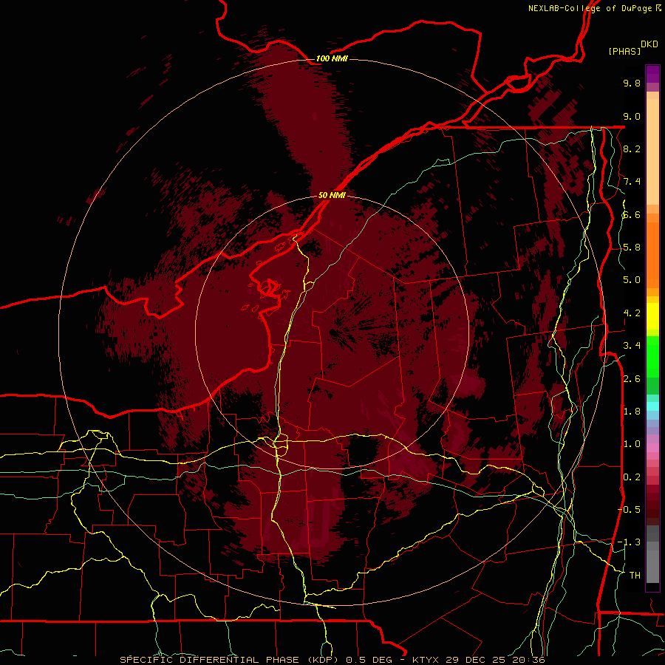
Task: Click the 50 NMI range ring label
Action: tap(332, 195)
